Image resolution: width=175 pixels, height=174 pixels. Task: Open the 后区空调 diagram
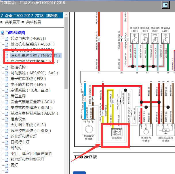[18, 96]
